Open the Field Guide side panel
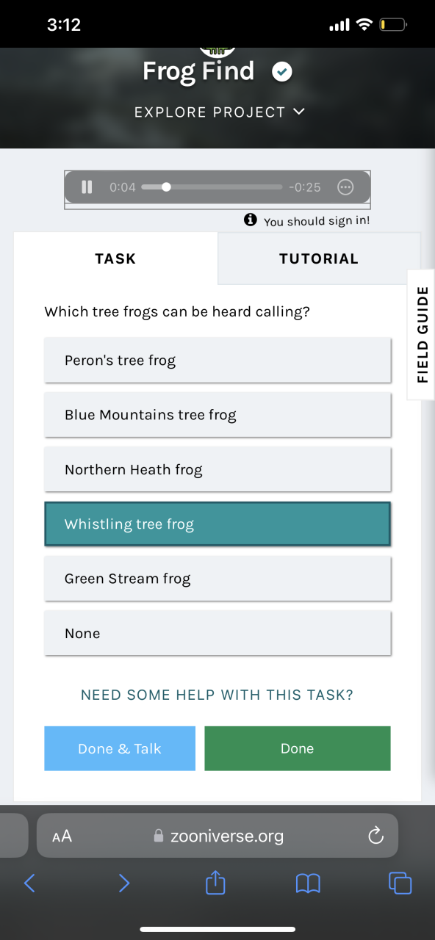 [422, 334]
